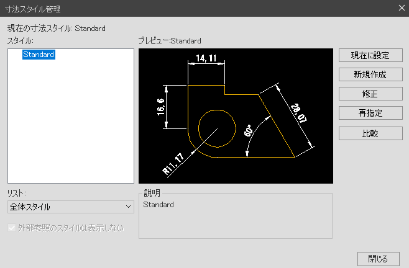Toggle 外部参照のスタイルは表示しない checkbox
Image resolution: width=409 pixels, height=268 pixels.
[x=11, y=228]
